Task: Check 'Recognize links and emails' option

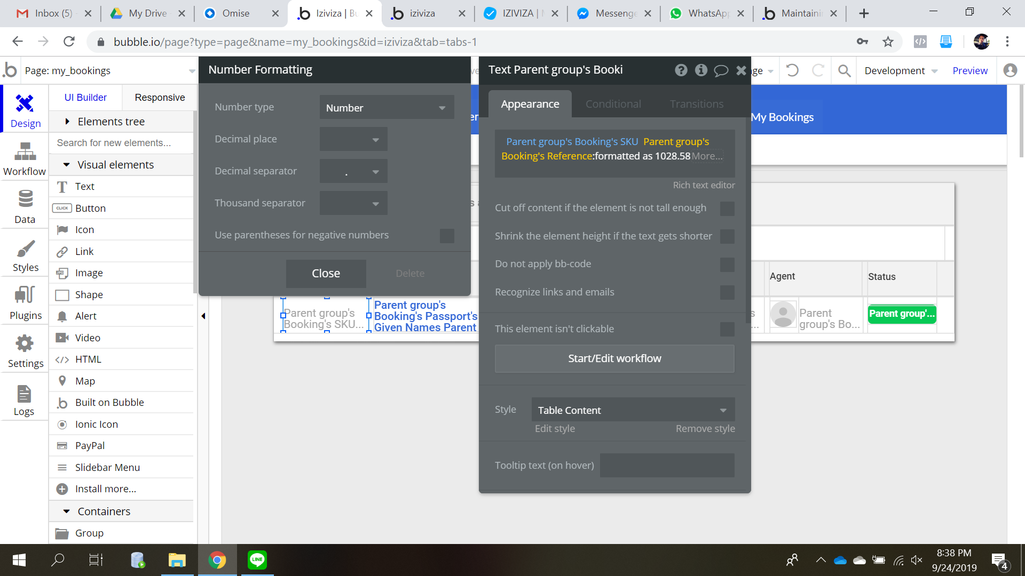Action: pyautogui.click(x=727, y=292)
